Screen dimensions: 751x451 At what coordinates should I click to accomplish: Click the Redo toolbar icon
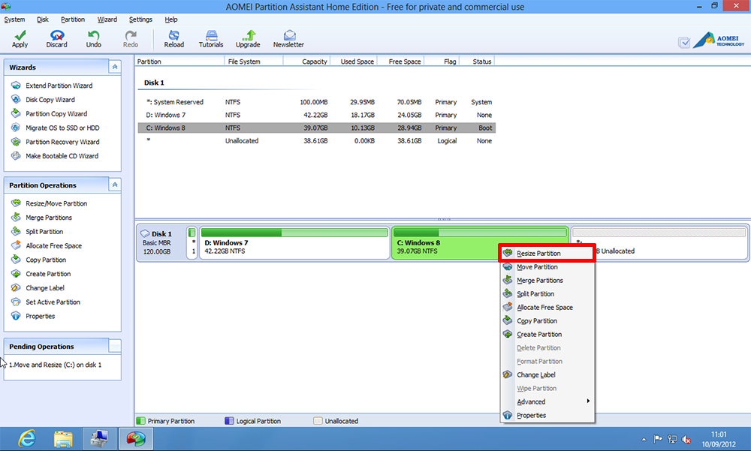click(x=130, y=35)
